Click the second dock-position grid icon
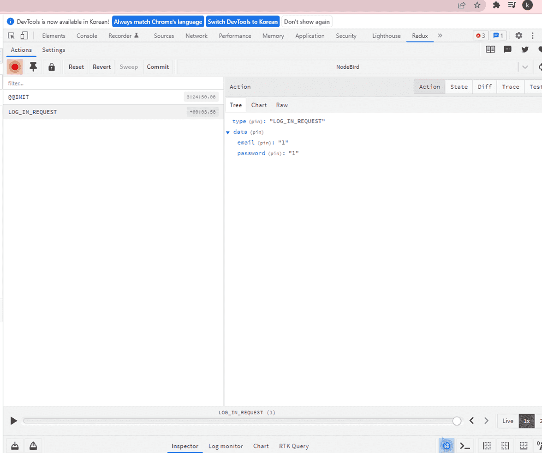Image resolution: width=542 pixels, height=453 pixels. 505,446
